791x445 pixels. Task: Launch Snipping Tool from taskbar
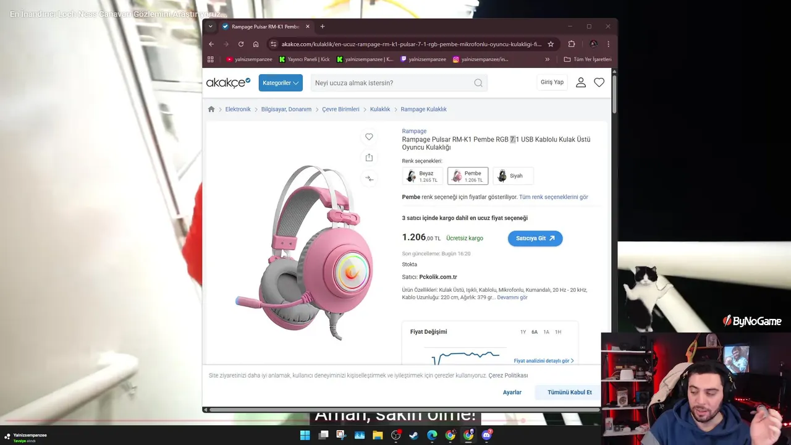(341, 435)
